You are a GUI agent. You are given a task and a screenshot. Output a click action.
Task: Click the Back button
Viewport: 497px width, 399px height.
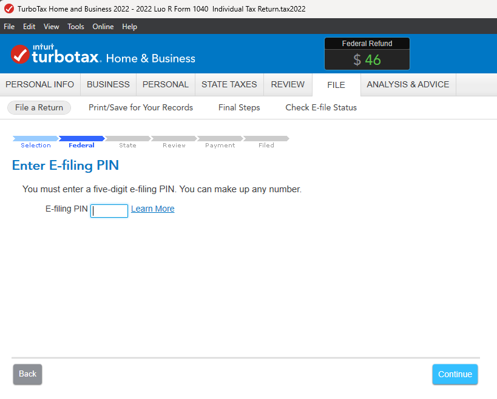[x=27, y=374]
